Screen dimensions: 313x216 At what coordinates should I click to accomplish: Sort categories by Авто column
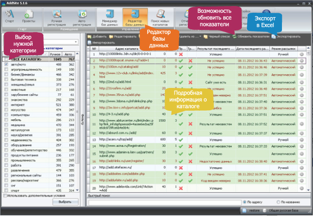click(68, 54)
